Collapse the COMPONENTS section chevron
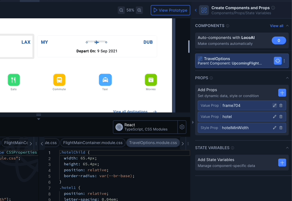Screen dimensions: 292x201 click(x=287, y=26)
